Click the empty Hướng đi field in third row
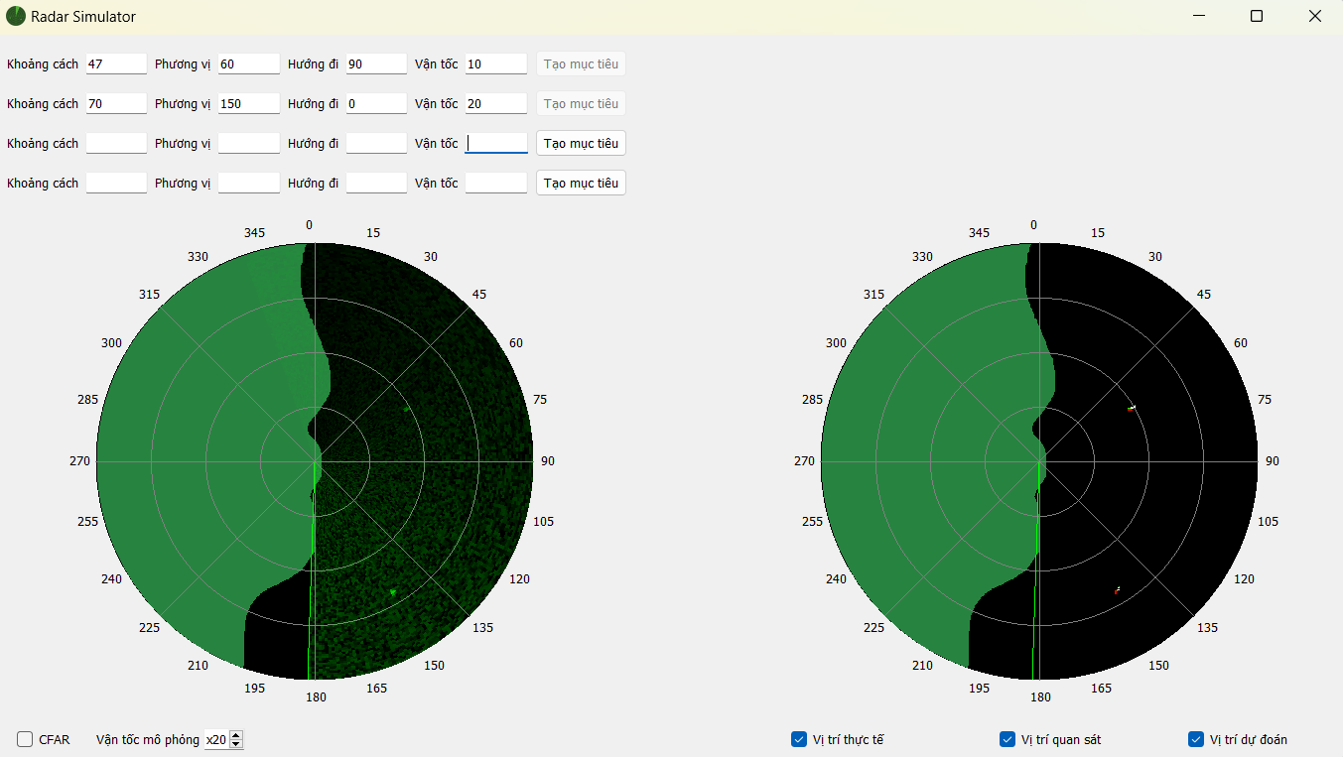1343x757 pixels. coord(376,143)
